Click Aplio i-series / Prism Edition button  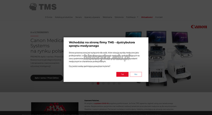47,78
